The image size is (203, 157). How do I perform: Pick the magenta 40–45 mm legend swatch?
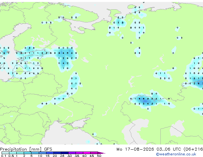click(x=87, y=153)
